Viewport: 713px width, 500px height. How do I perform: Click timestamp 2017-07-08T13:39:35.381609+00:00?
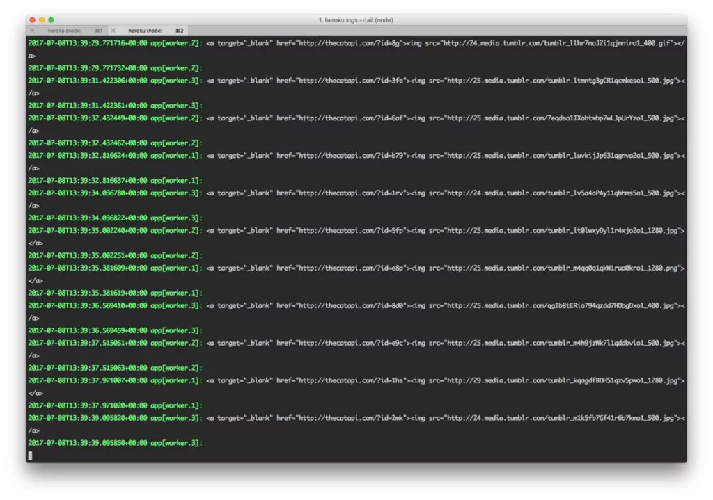88,268
